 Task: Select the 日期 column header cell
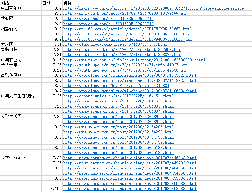(46, 3)
